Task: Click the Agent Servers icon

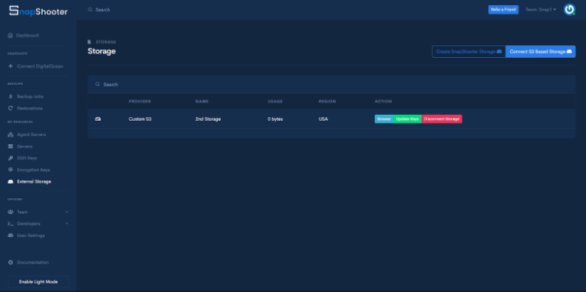Action: tap(11, 134)
